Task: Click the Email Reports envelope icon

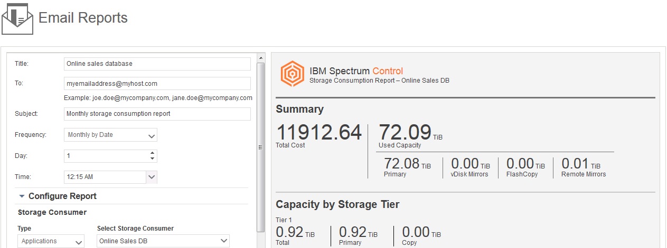Action: point(17,18)
